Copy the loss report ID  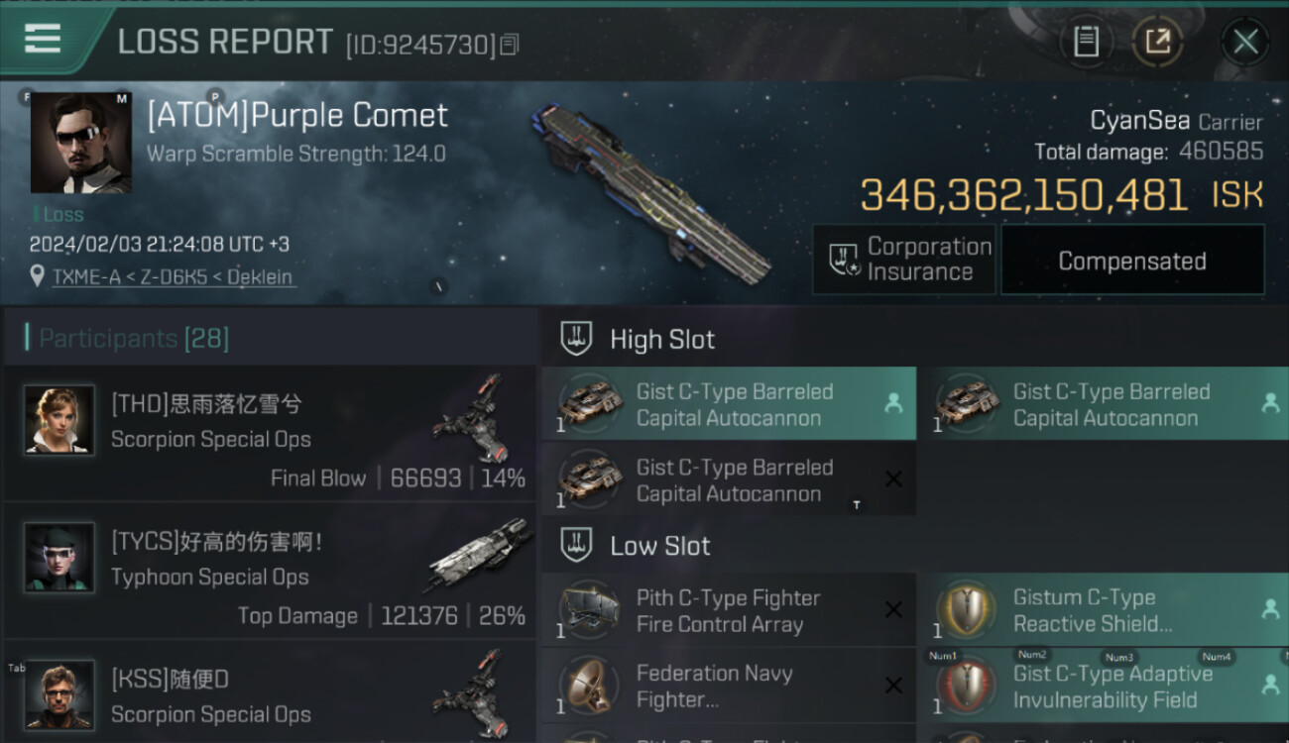click(510, 45)
